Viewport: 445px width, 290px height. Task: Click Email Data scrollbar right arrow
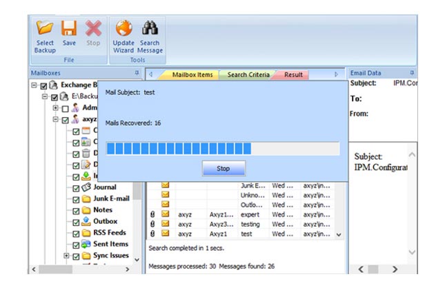click(395, 269)
